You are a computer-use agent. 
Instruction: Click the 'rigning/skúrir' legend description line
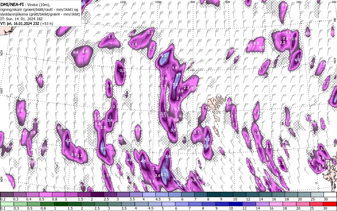pyautogui.click(x=39, y=9)
